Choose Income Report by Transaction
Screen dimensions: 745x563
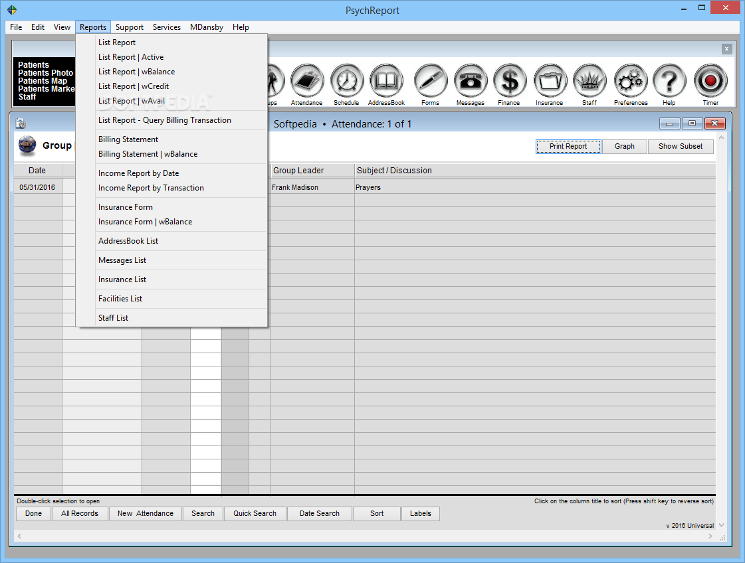[171, 188]
